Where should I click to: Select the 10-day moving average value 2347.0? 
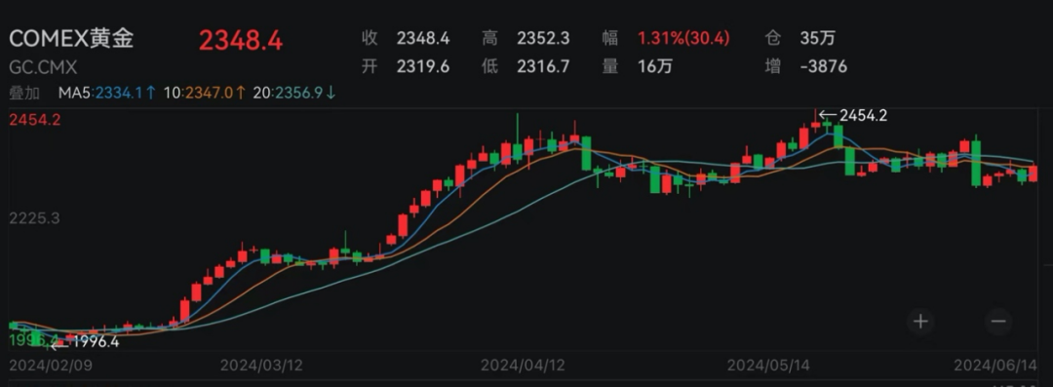(210, 93)
